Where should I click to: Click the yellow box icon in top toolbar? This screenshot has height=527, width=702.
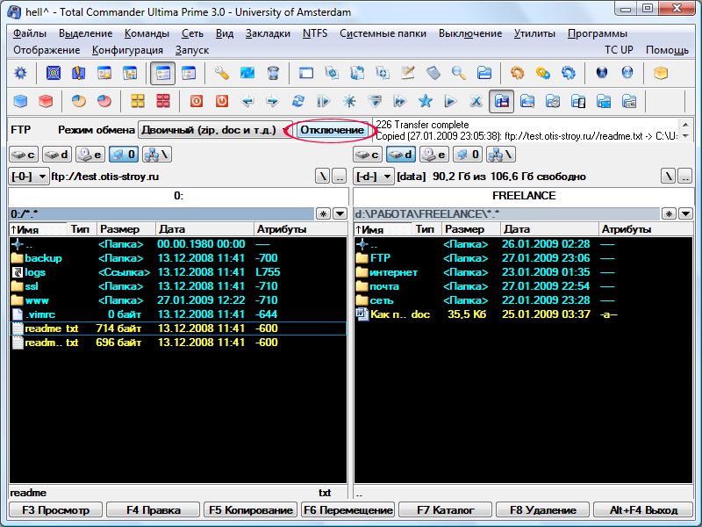(x=661, y=73)
